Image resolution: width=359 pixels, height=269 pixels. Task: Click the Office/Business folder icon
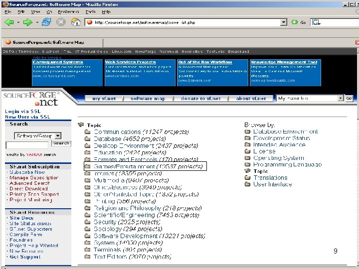[87, 187]
